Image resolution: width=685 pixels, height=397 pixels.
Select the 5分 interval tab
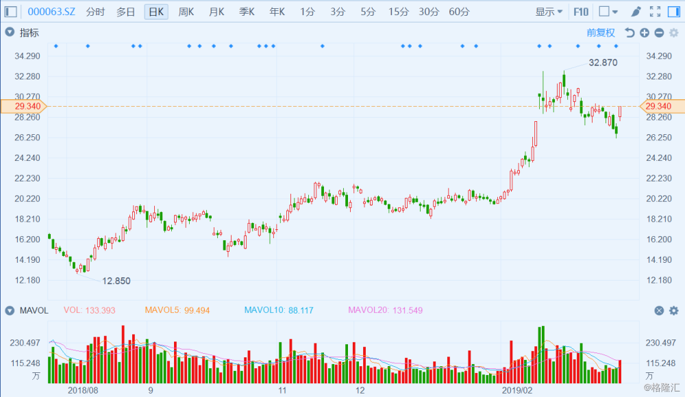tap(368, 12)
